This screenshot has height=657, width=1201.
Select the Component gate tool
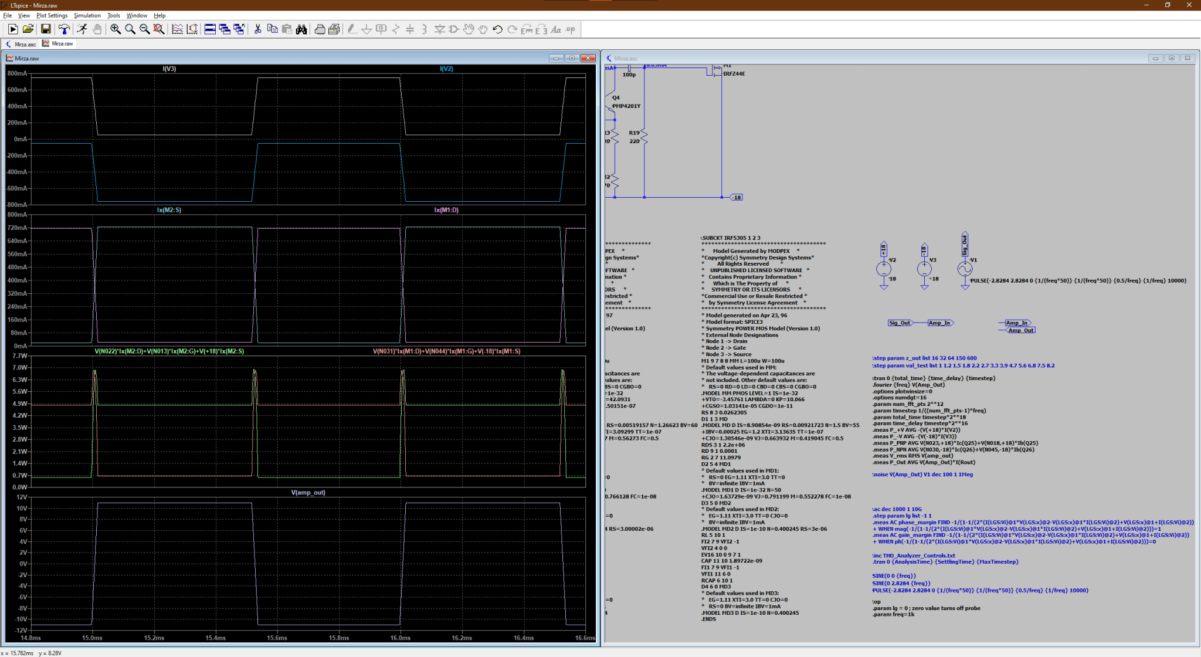454,29
